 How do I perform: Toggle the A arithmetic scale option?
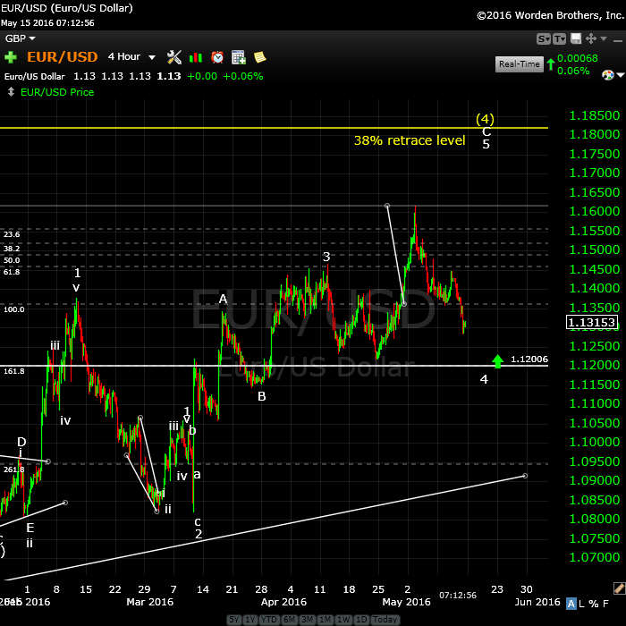click(x=571, y=604)
